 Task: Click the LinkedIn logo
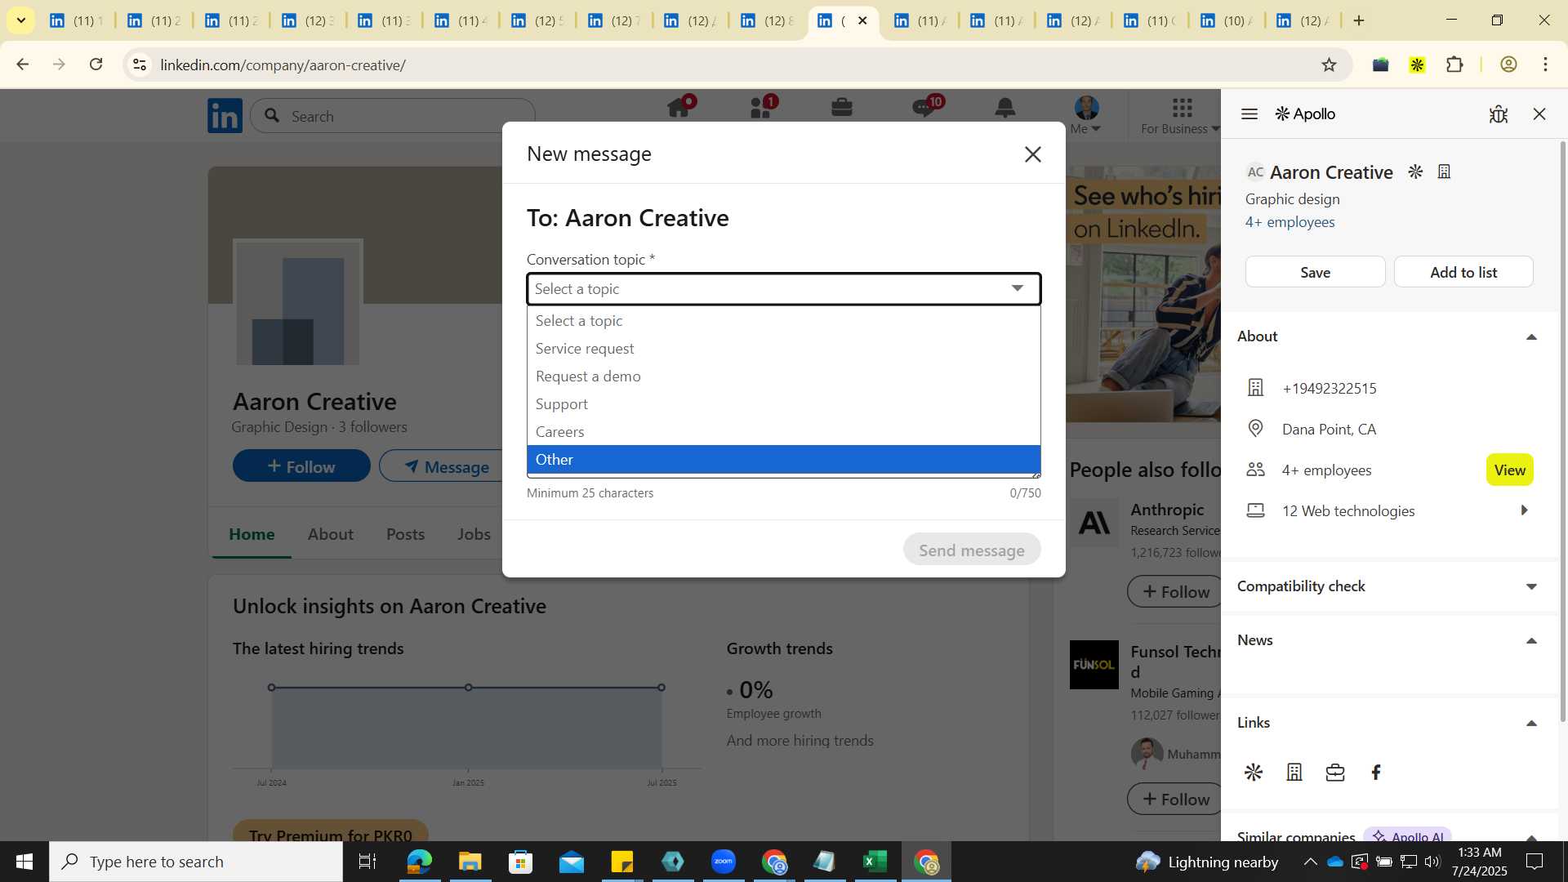point(225,115)
